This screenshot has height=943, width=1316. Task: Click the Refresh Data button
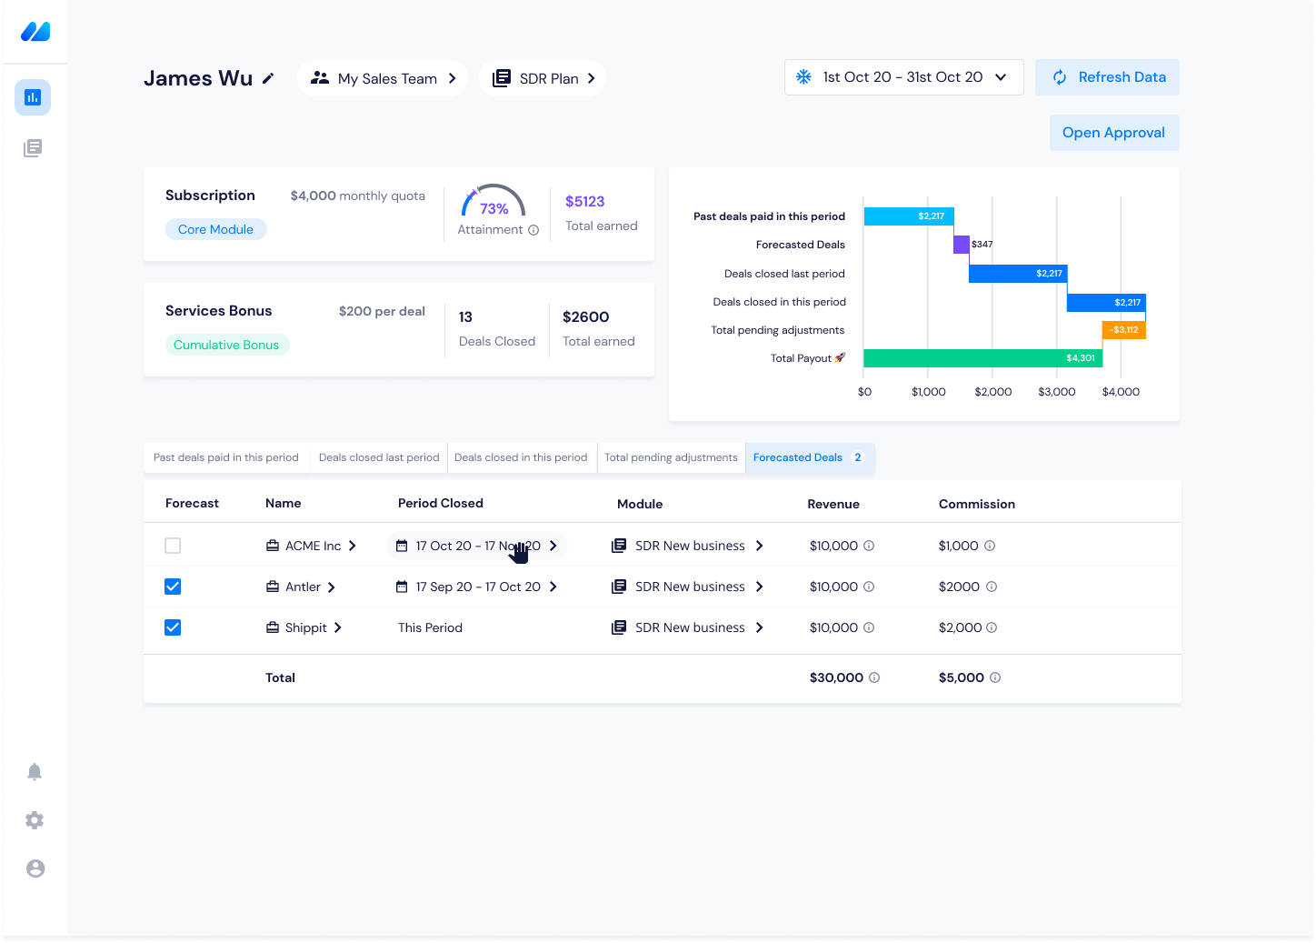point(1107,77)
